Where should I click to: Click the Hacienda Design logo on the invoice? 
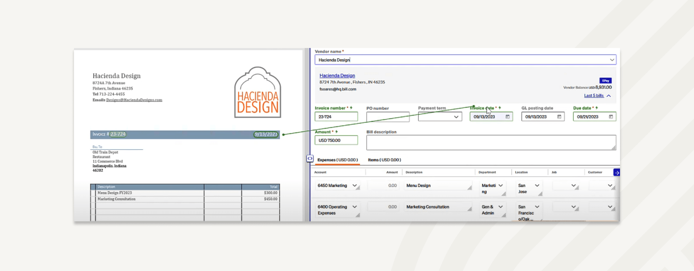pos(258,92)
